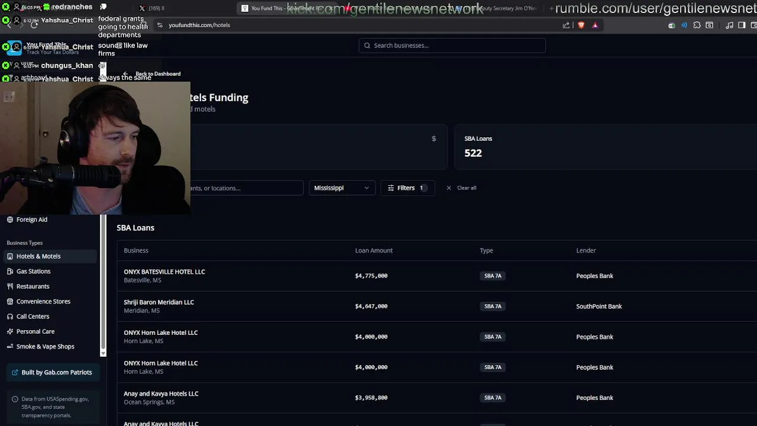Click the magnifier icon in Search businesses
Screen dimensions: 757x426
(x=367, y=46)
